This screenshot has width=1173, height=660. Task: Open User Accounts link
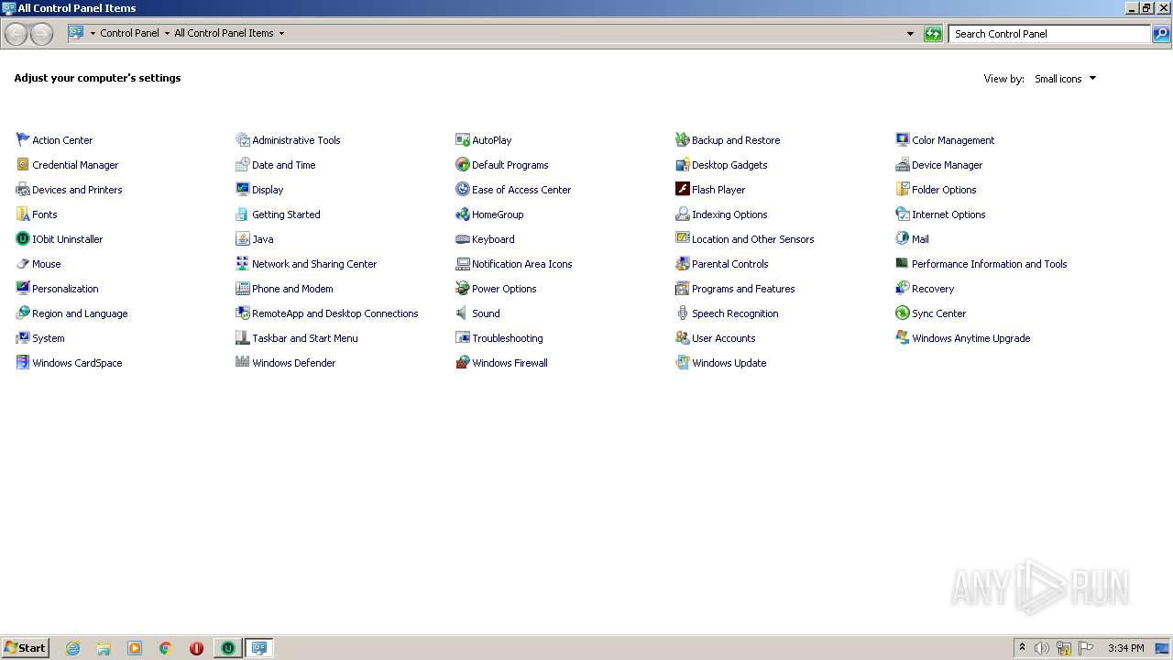click(x=723, y=338)
